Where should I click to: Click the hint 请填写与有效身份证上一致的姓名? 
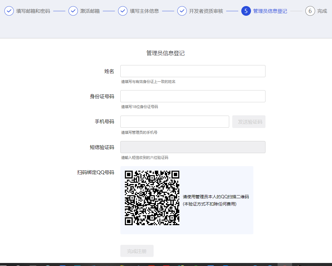[x=148, y=82]
